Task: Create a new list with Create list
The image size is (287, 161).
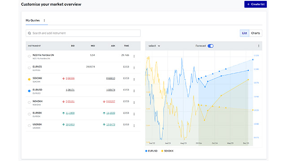Action: click(256, 4)
